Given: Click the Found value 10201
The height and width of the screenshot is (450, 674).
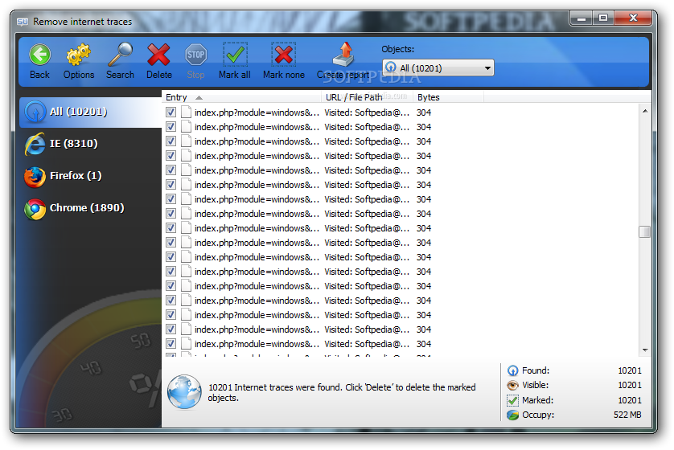Looking at the screenshot, I should click(x=630, y=370).
